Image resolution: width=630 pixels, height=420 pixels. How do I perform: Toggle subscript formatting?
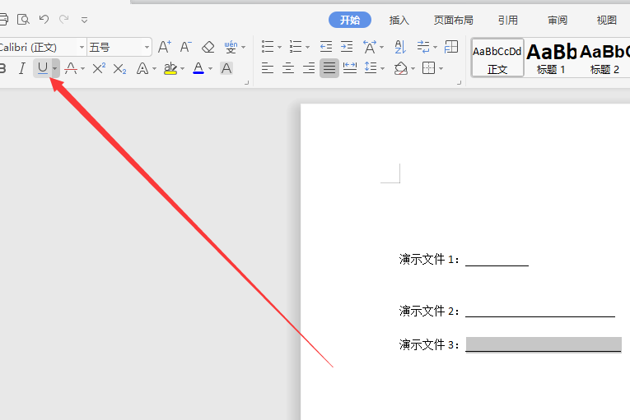[119, 68]
